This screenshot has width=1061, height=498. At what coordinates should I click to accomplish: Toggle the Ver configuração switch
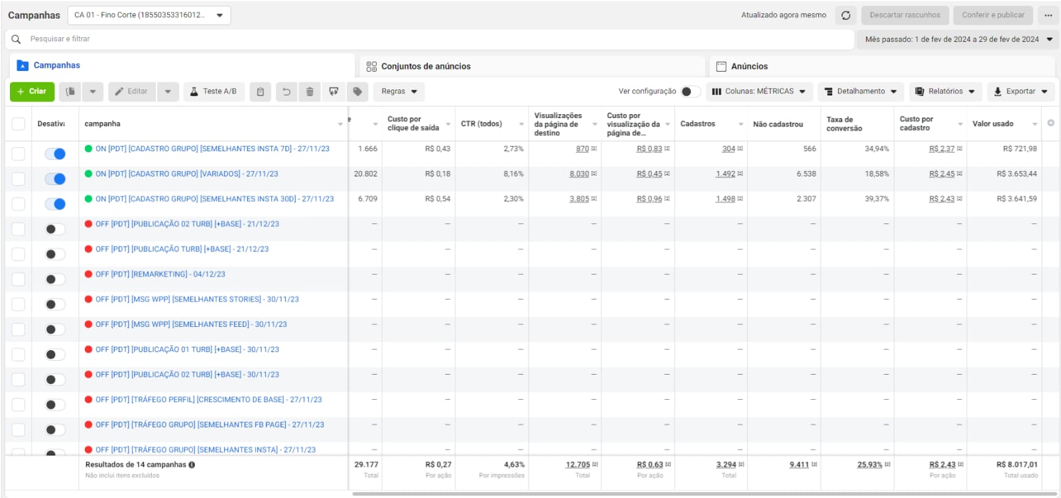tap(690, 92)
